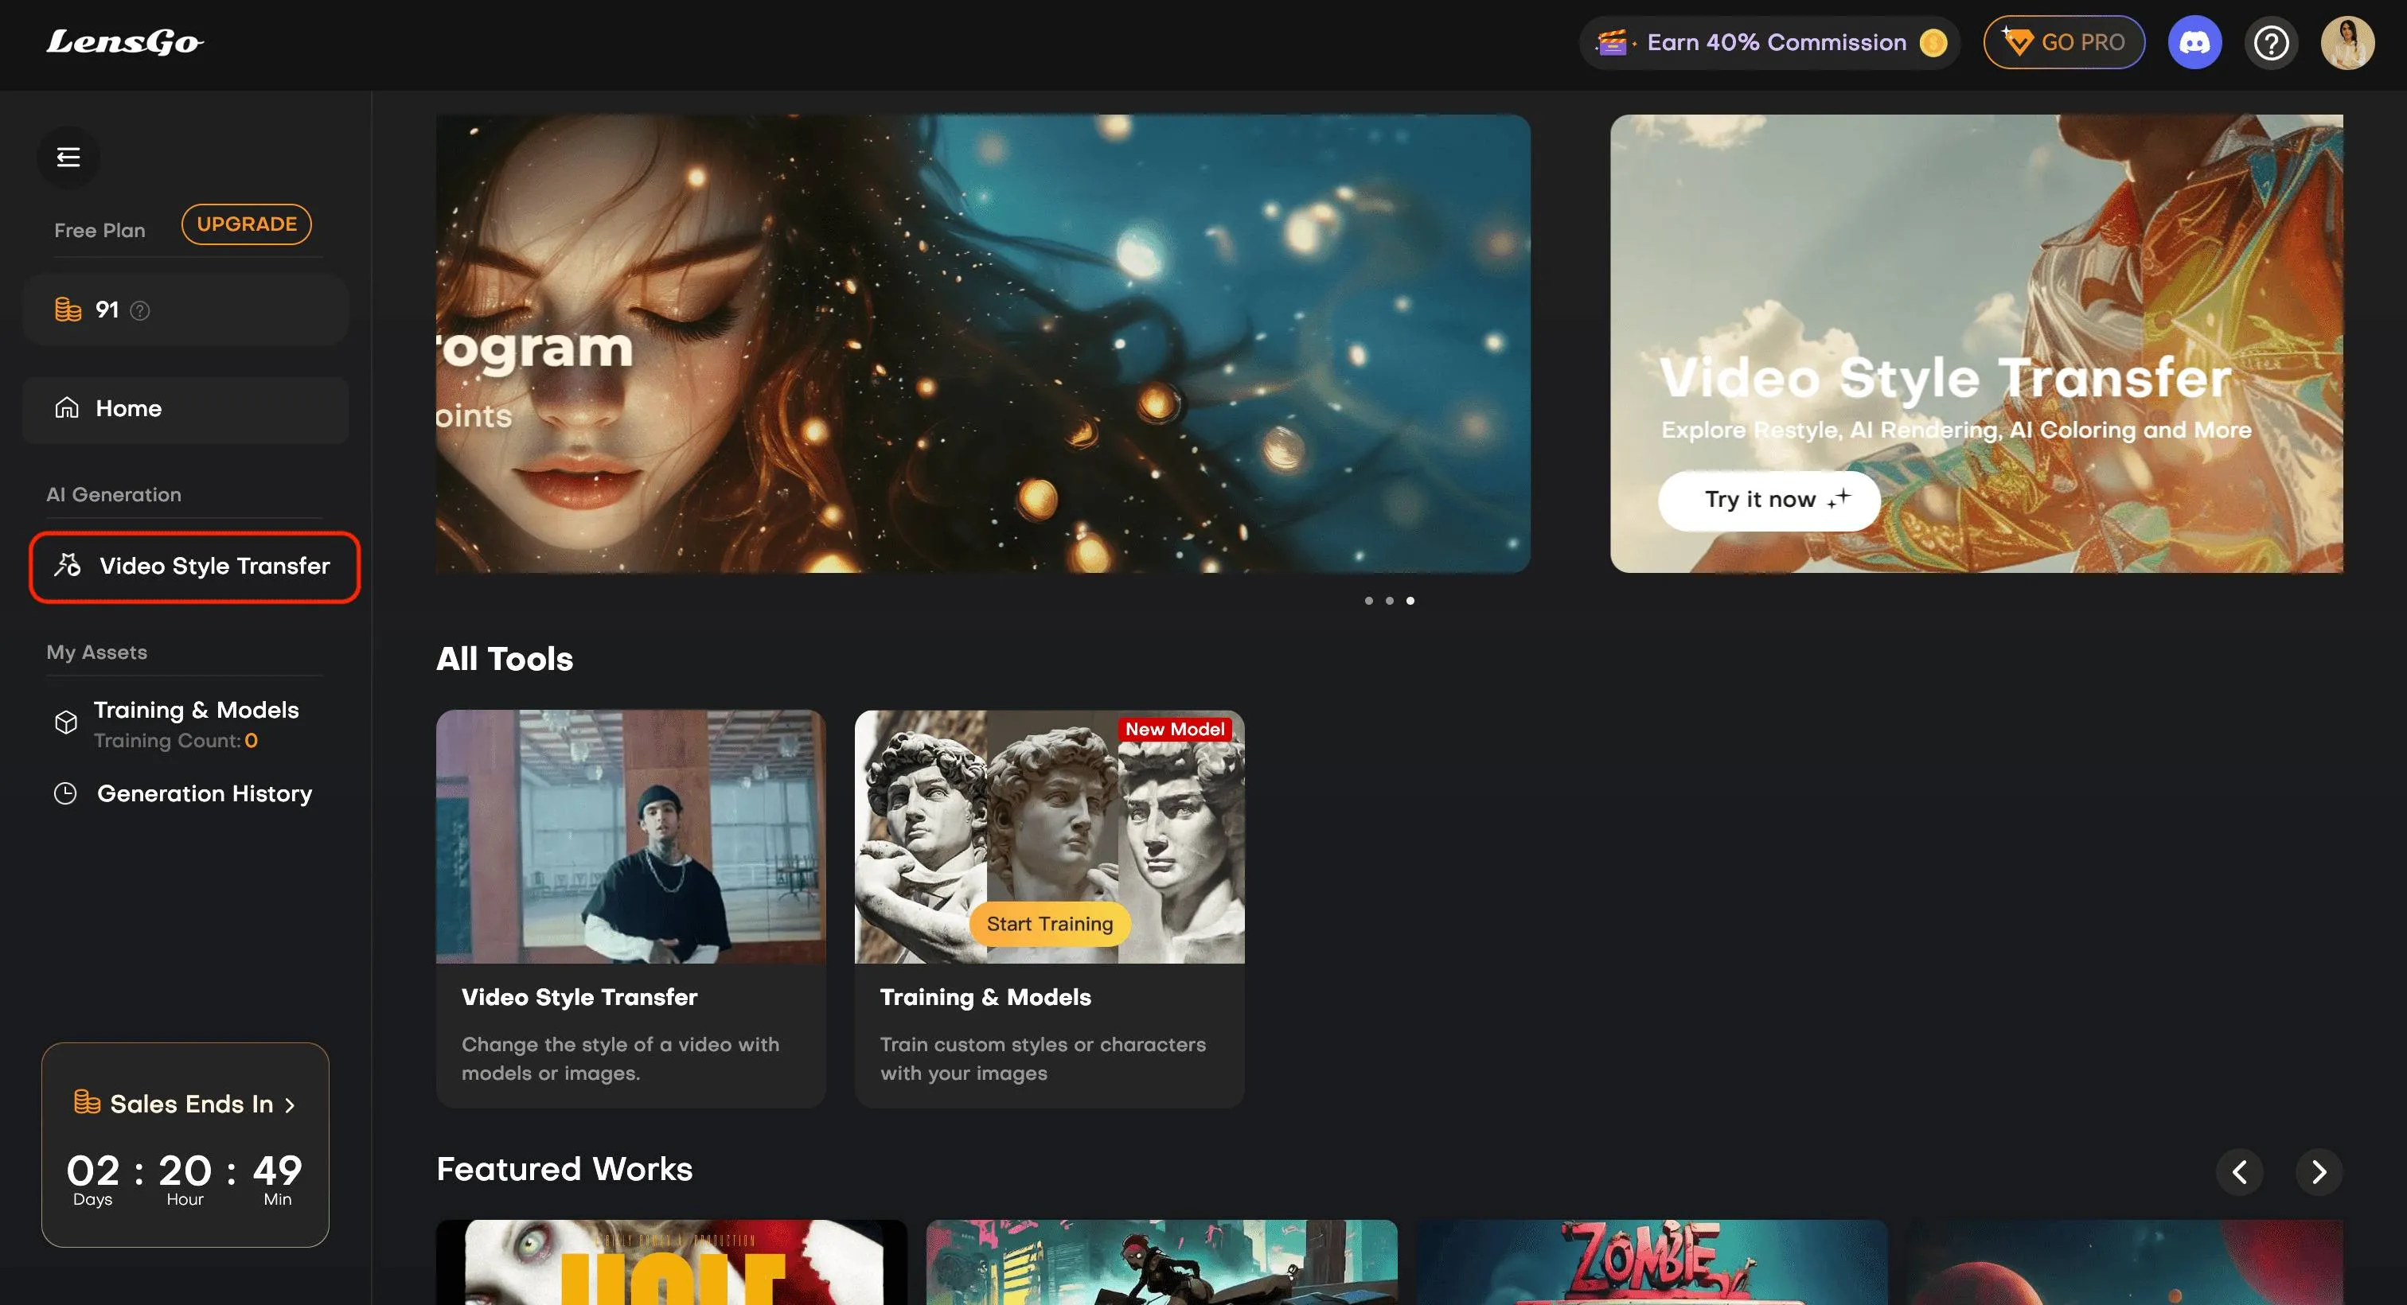Click the UPGRADE plan button
Image resolution: width=2407 pixels, height=1305 pixels.
point(247,224)
